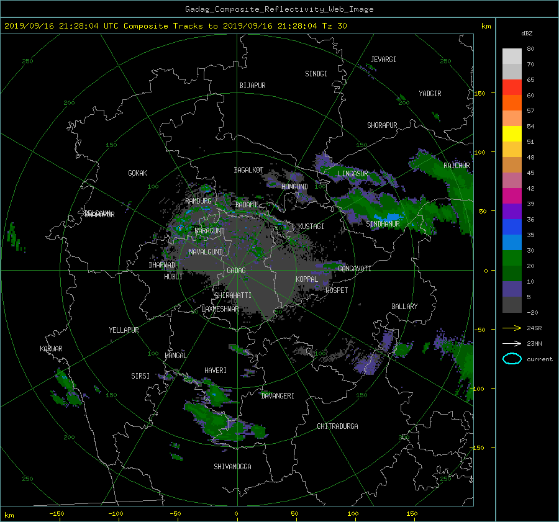The width and height of the screenshot is (559, 522).
Task: Click the SIRSI label
Action: tap(140, 376)
